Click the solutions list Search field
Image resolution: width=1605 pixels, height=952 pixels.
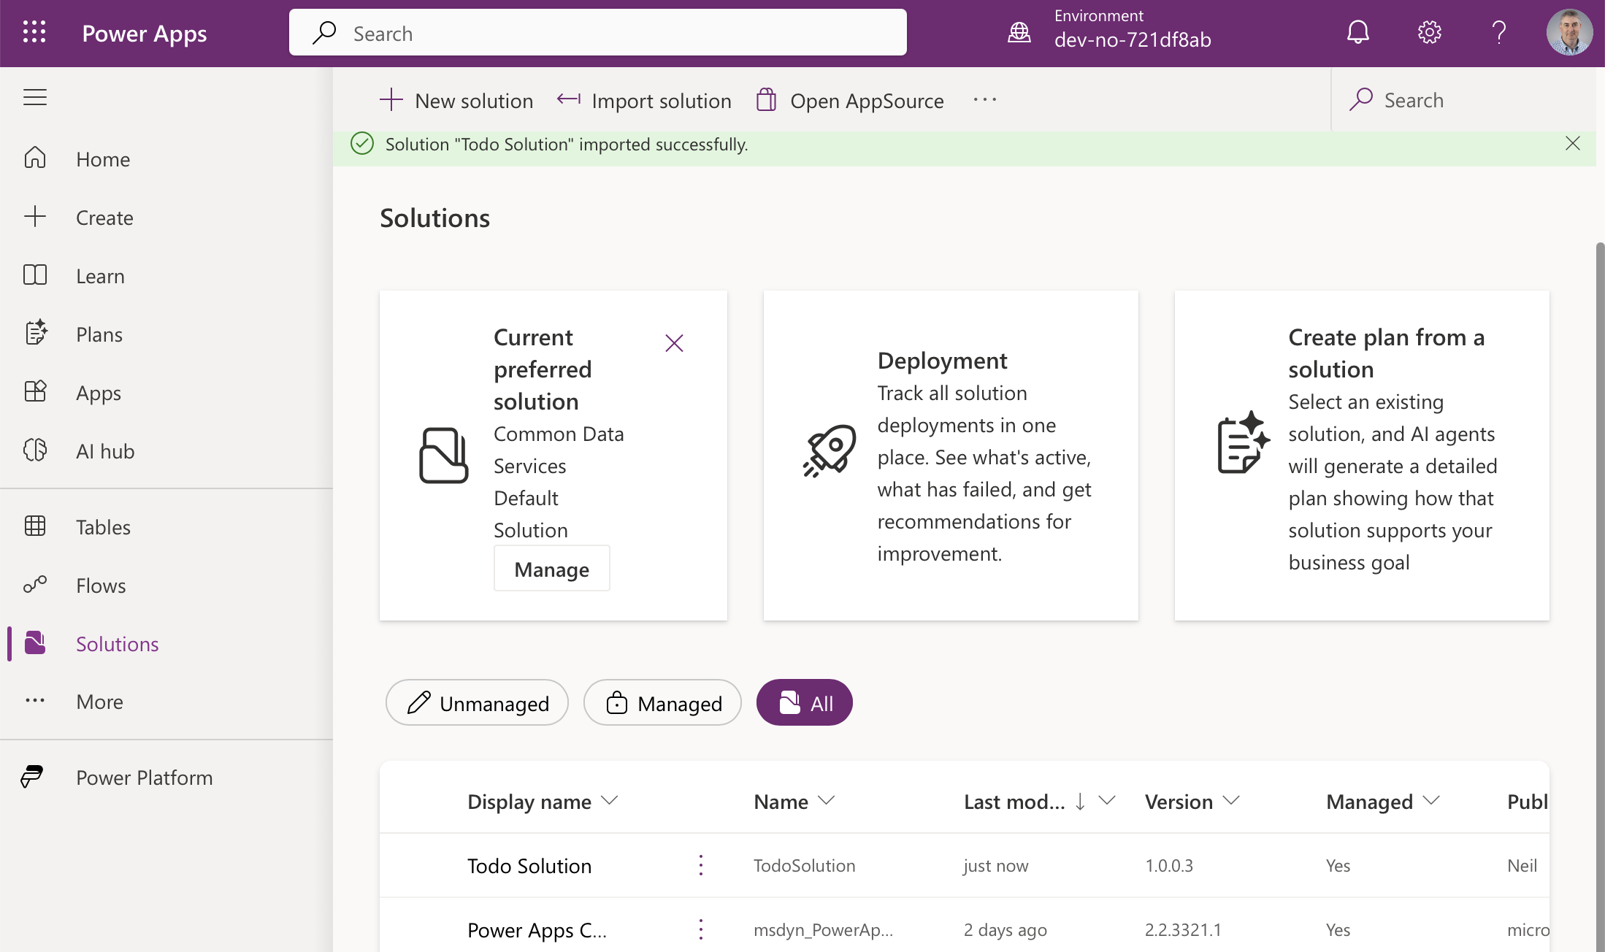tap(1464, 100)
